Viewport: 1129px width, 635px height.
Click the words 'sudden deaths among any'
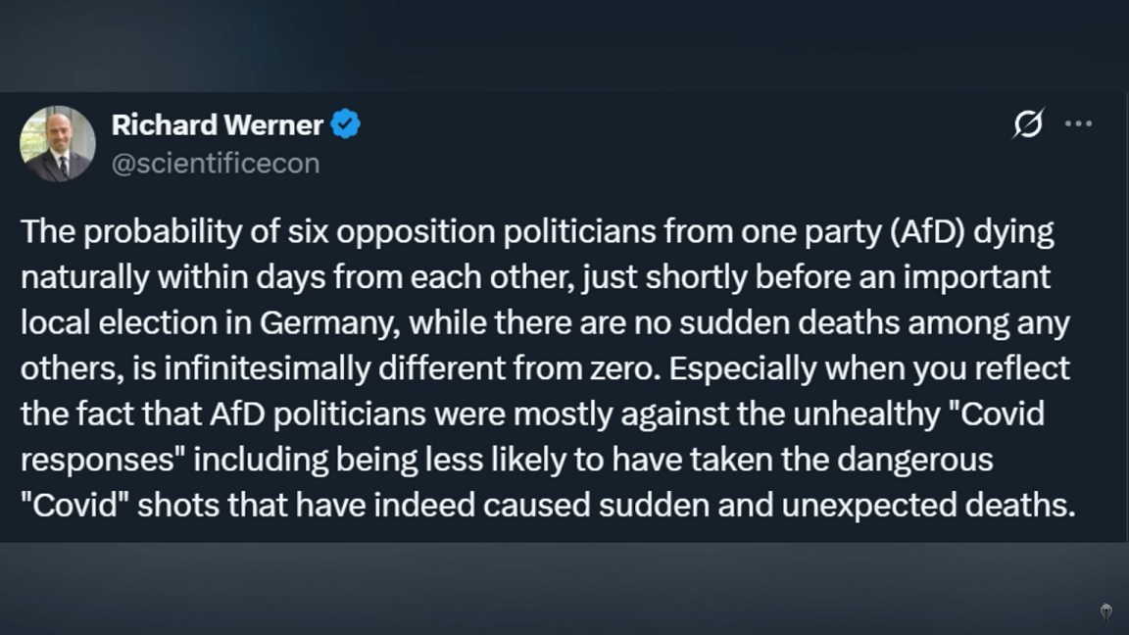(874, 323)
